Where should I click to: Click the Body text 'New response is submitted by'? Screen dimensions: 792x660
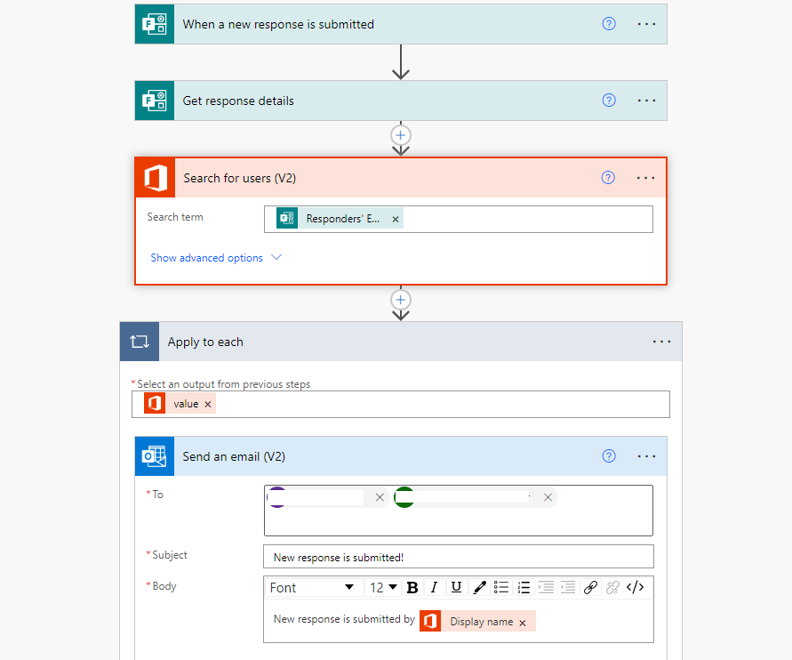[344, 619]
